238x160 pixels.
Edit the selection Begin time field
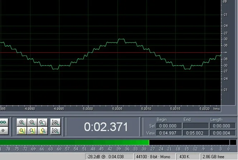tap(169, 126)
